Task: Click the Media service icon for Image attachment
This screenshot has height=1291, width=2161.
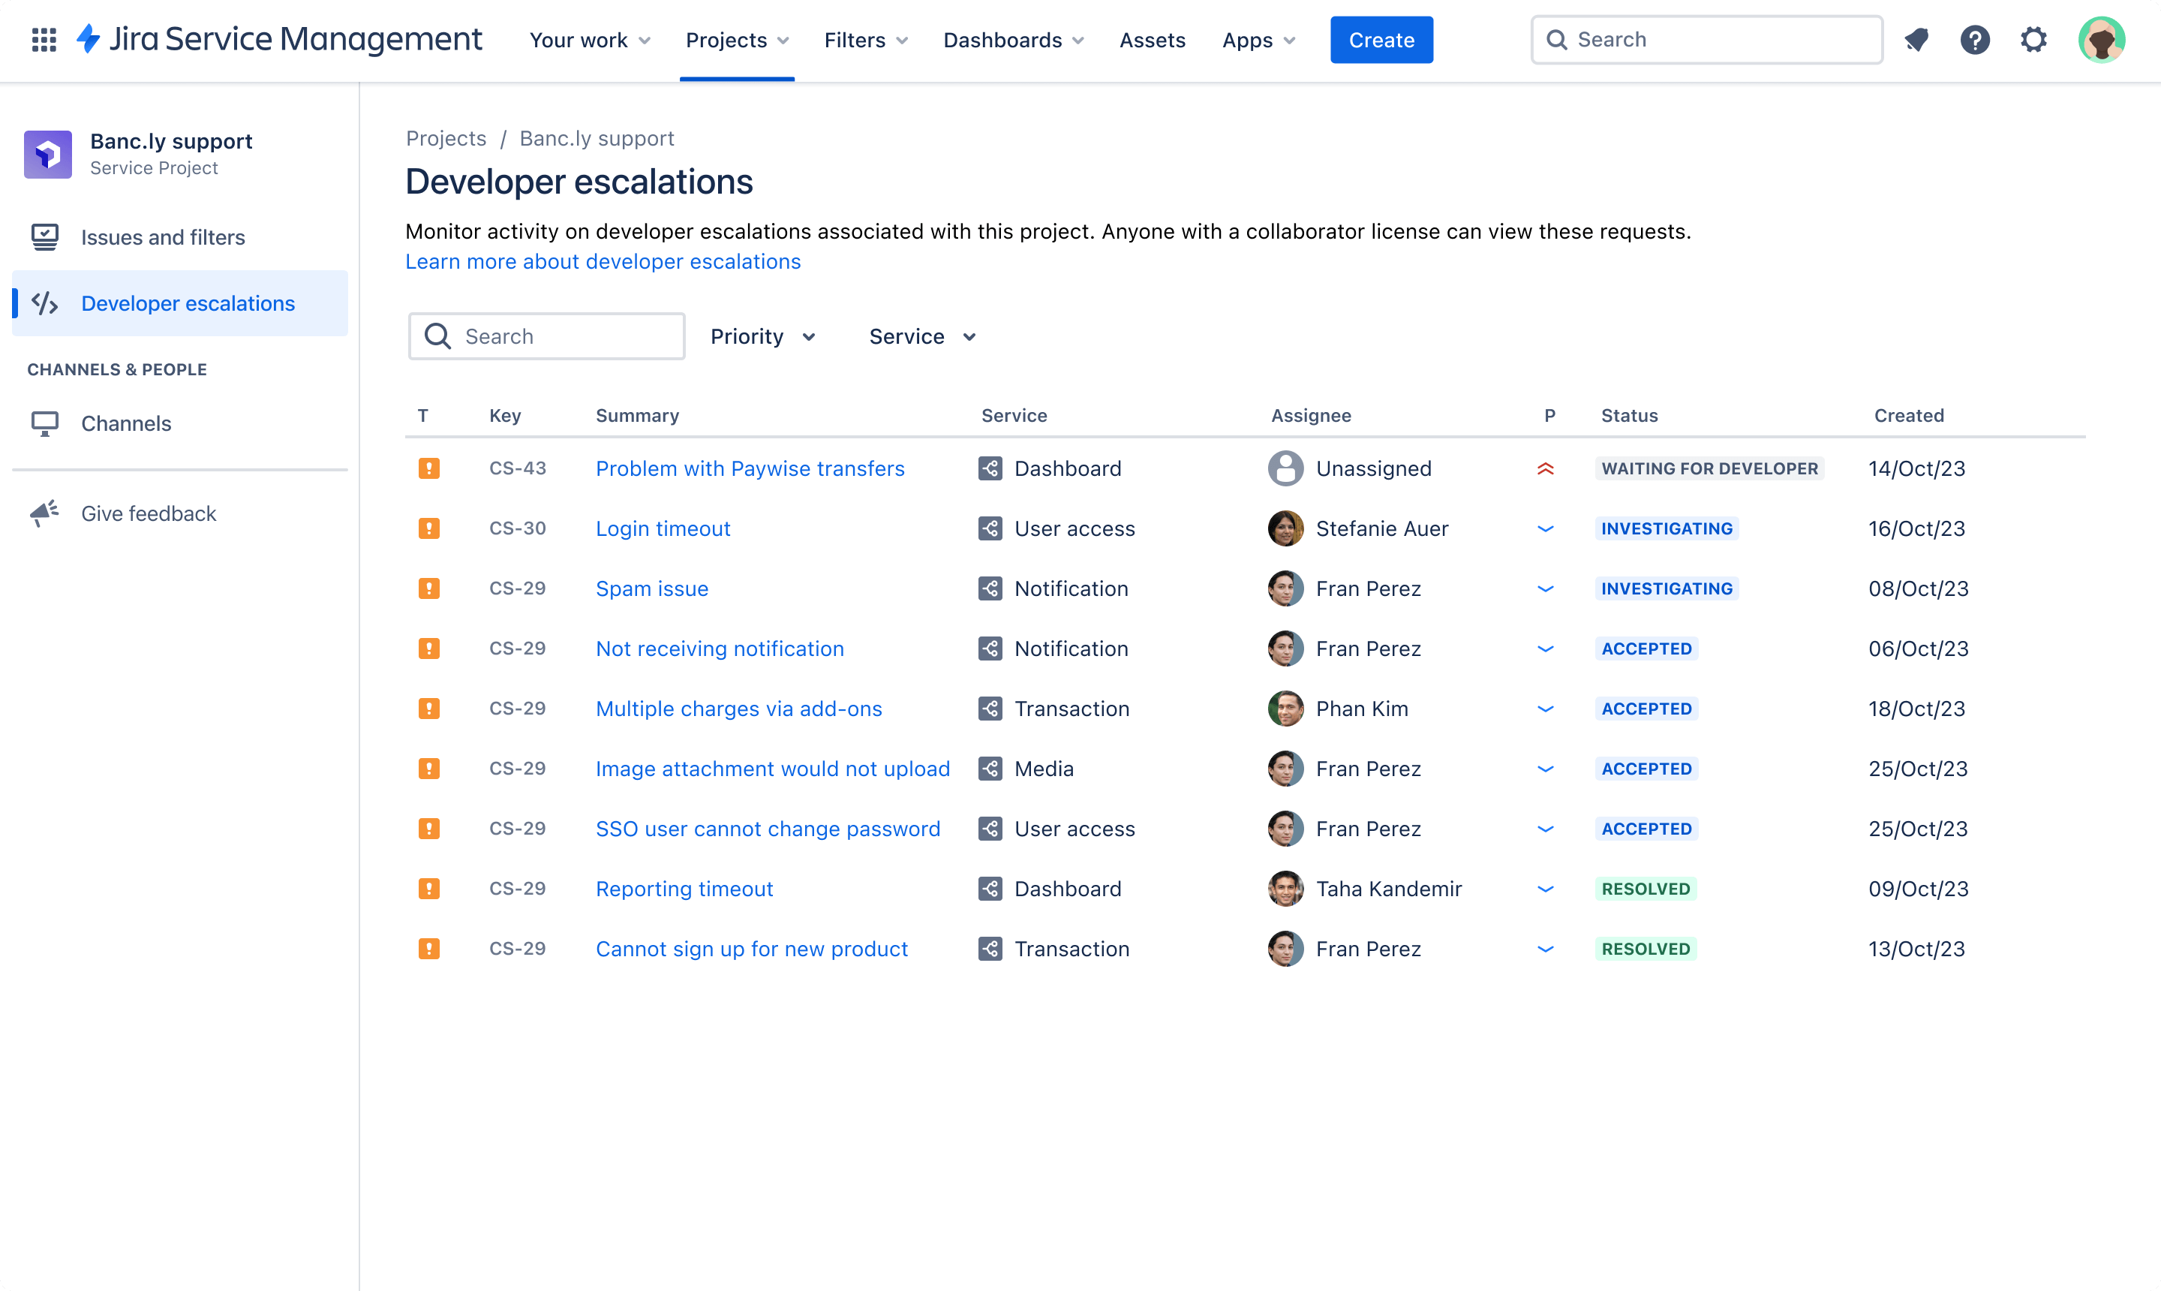Action: tap(990, 769)
